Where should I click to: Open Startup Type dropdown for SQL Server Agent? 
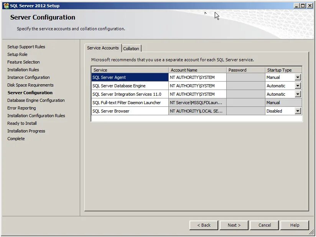click(x=298, y=77)
